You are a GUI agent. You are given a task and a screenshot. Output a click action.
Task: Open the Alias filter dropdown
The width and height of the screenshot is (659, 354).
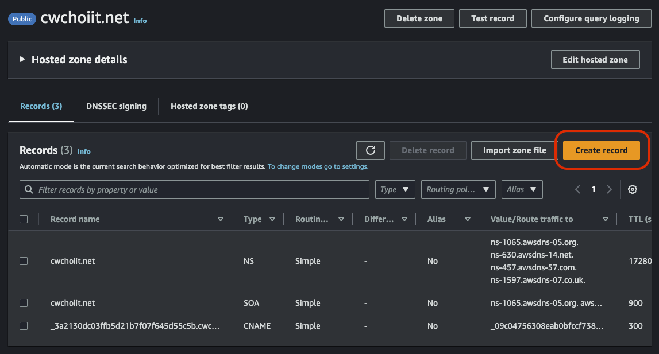(522, 189)
